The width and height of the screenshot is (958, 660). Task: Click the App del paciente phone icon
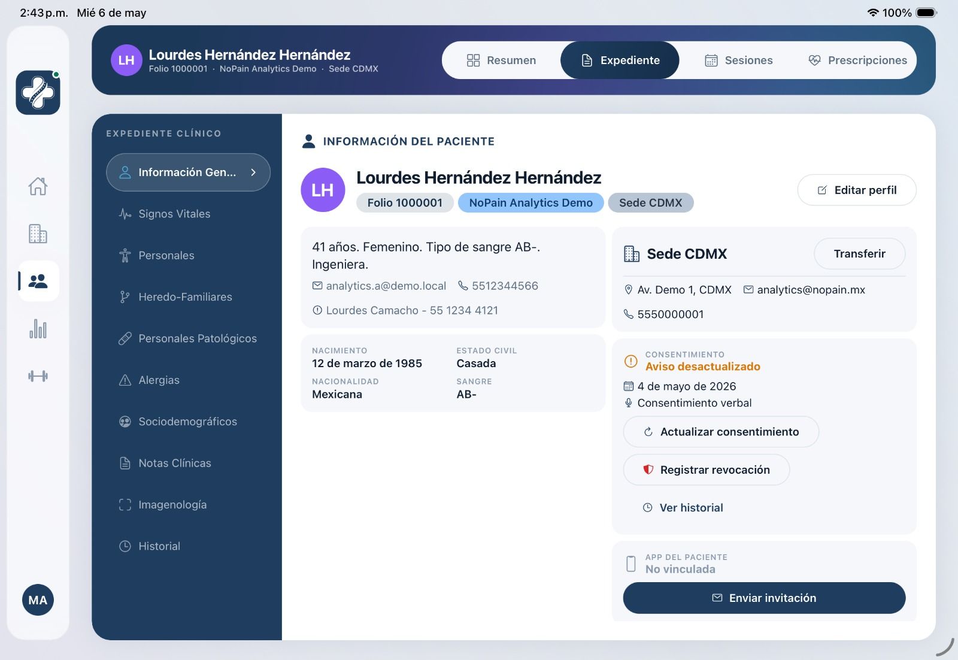pos(630,564)
